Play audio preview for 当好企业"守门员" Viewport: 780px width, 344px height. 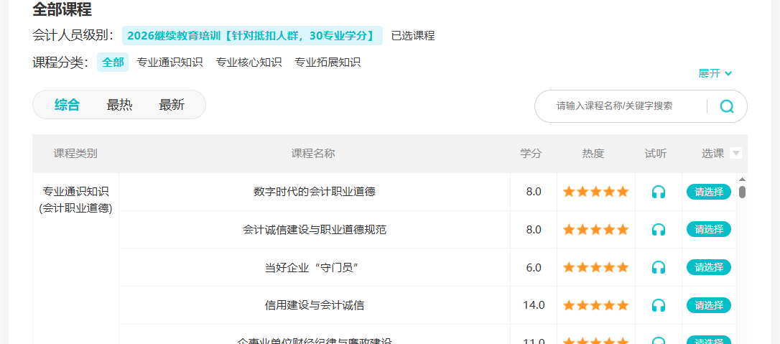[x=658, y=267]
